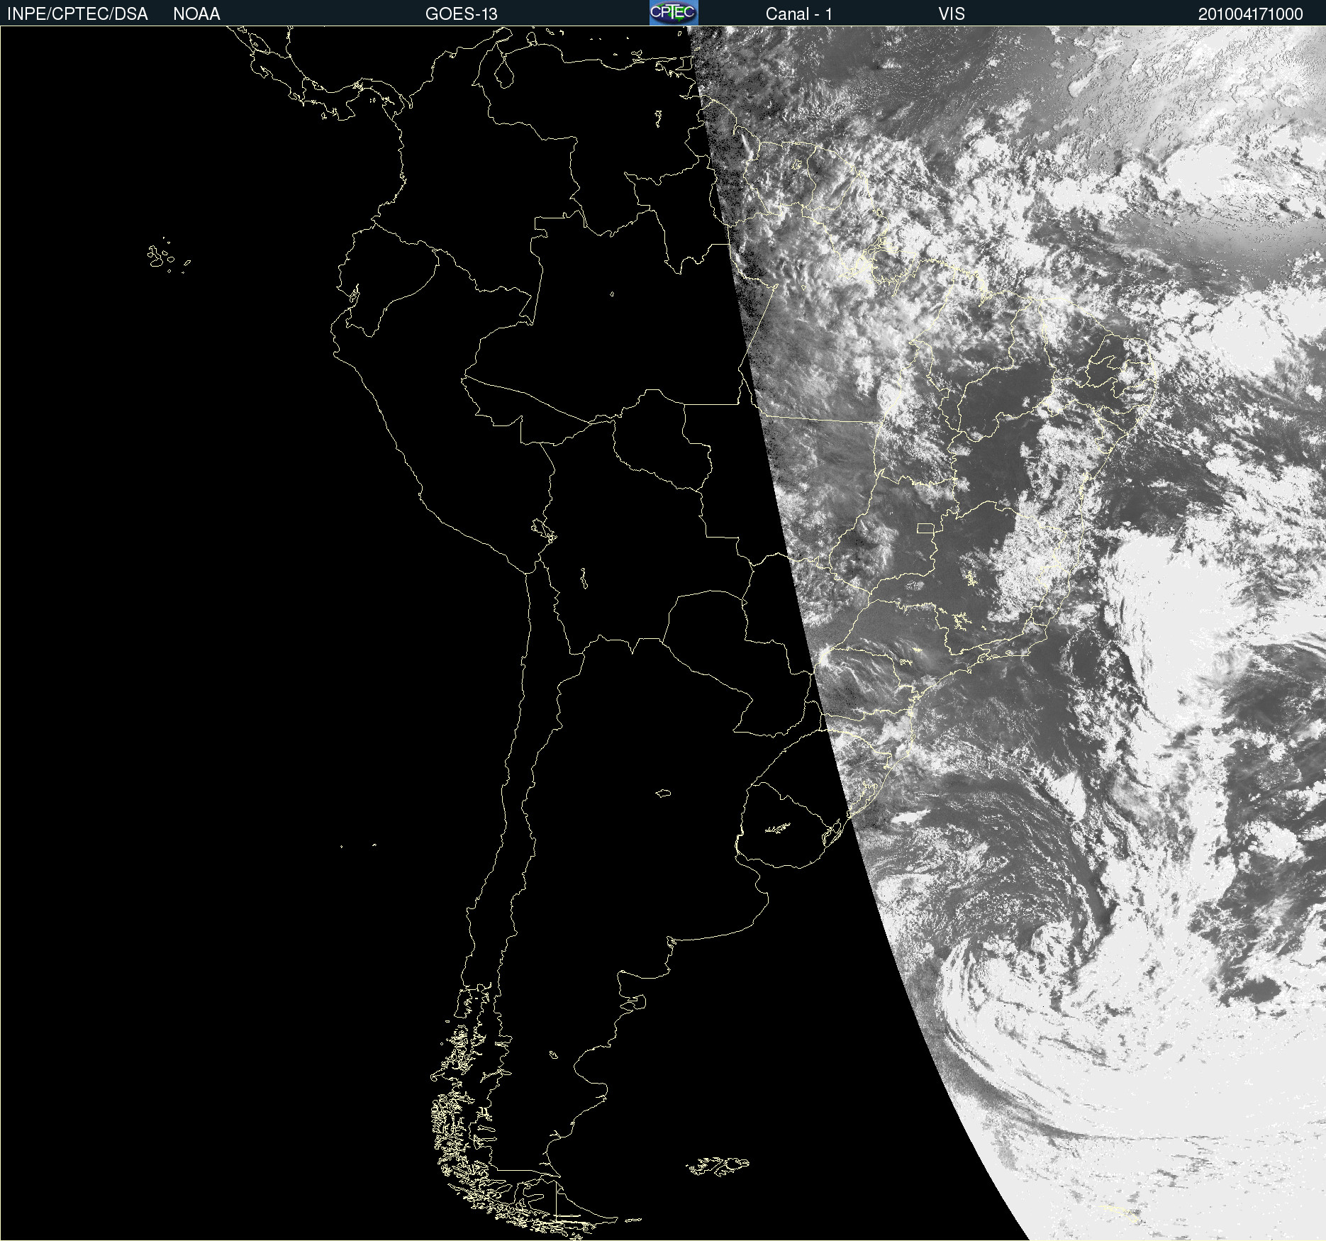This screenshot has height=1241, width=1326.
Task: Click the reservoir outline inside Uruguay
Action: click(x=777, y=828)
